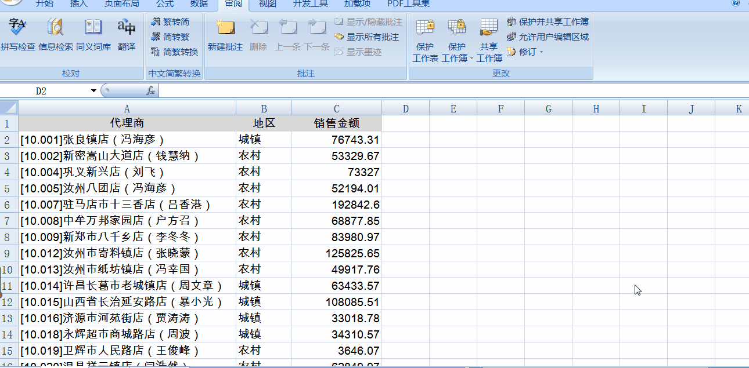Select row 12 header
The height and width of the screenshot is (368, 749).
(8, 302)
